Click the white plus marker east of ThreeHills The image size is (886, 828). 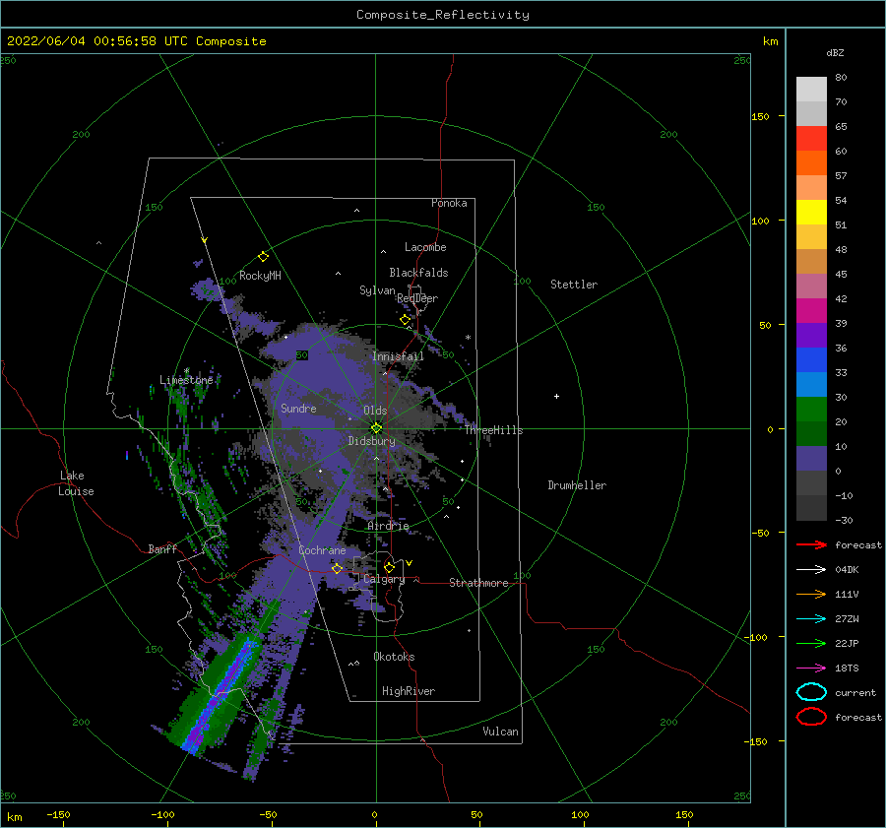(x=556, y=396)
